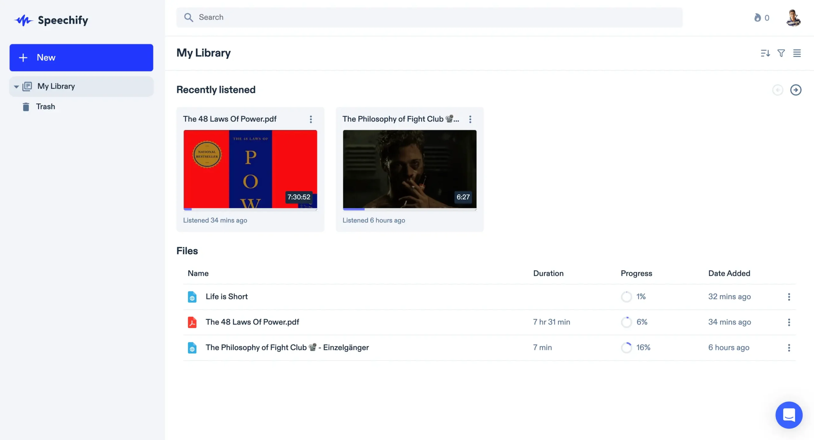The width and height of the screenshot is (814, 440).
Task: Sort files by Name column
Action: tap(198, 273)
